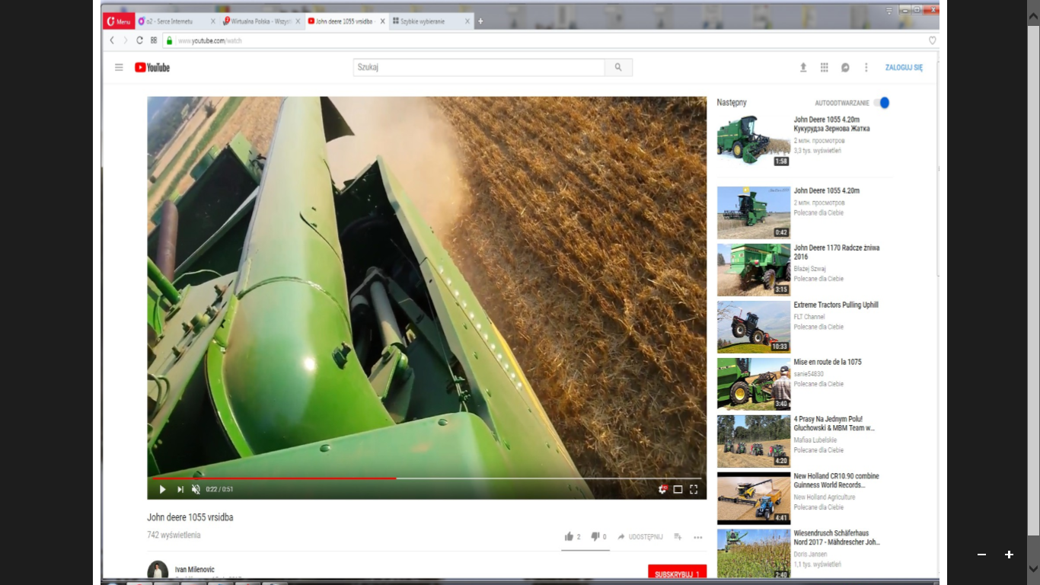Open the browser tab list menu icon
This screenshot has height=585, width=1040.
[889, 10]
